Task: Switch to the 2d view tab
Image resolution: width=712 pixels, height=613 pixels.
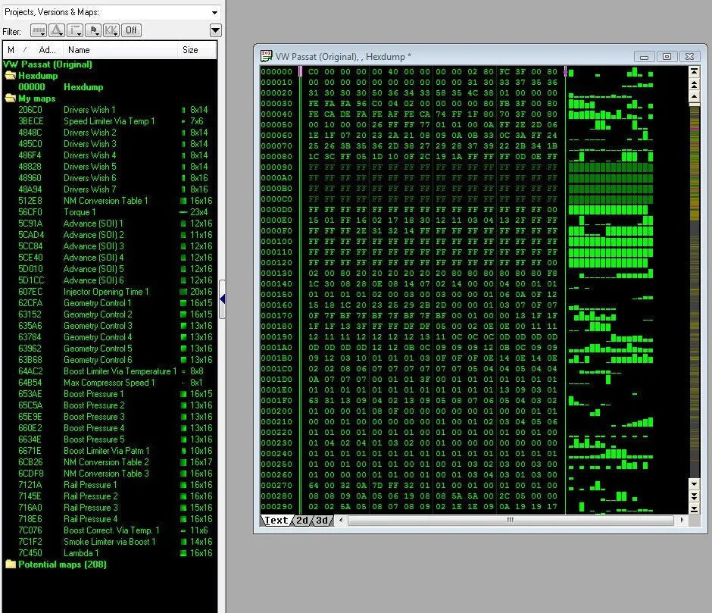Action: point(301,521)
